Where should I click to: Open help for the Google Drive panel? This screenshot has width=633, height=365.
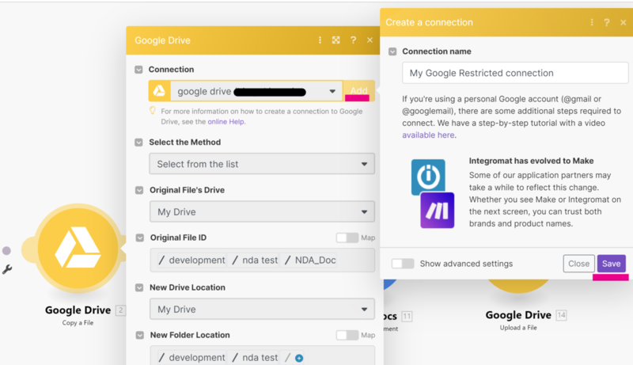click(353, 40)
